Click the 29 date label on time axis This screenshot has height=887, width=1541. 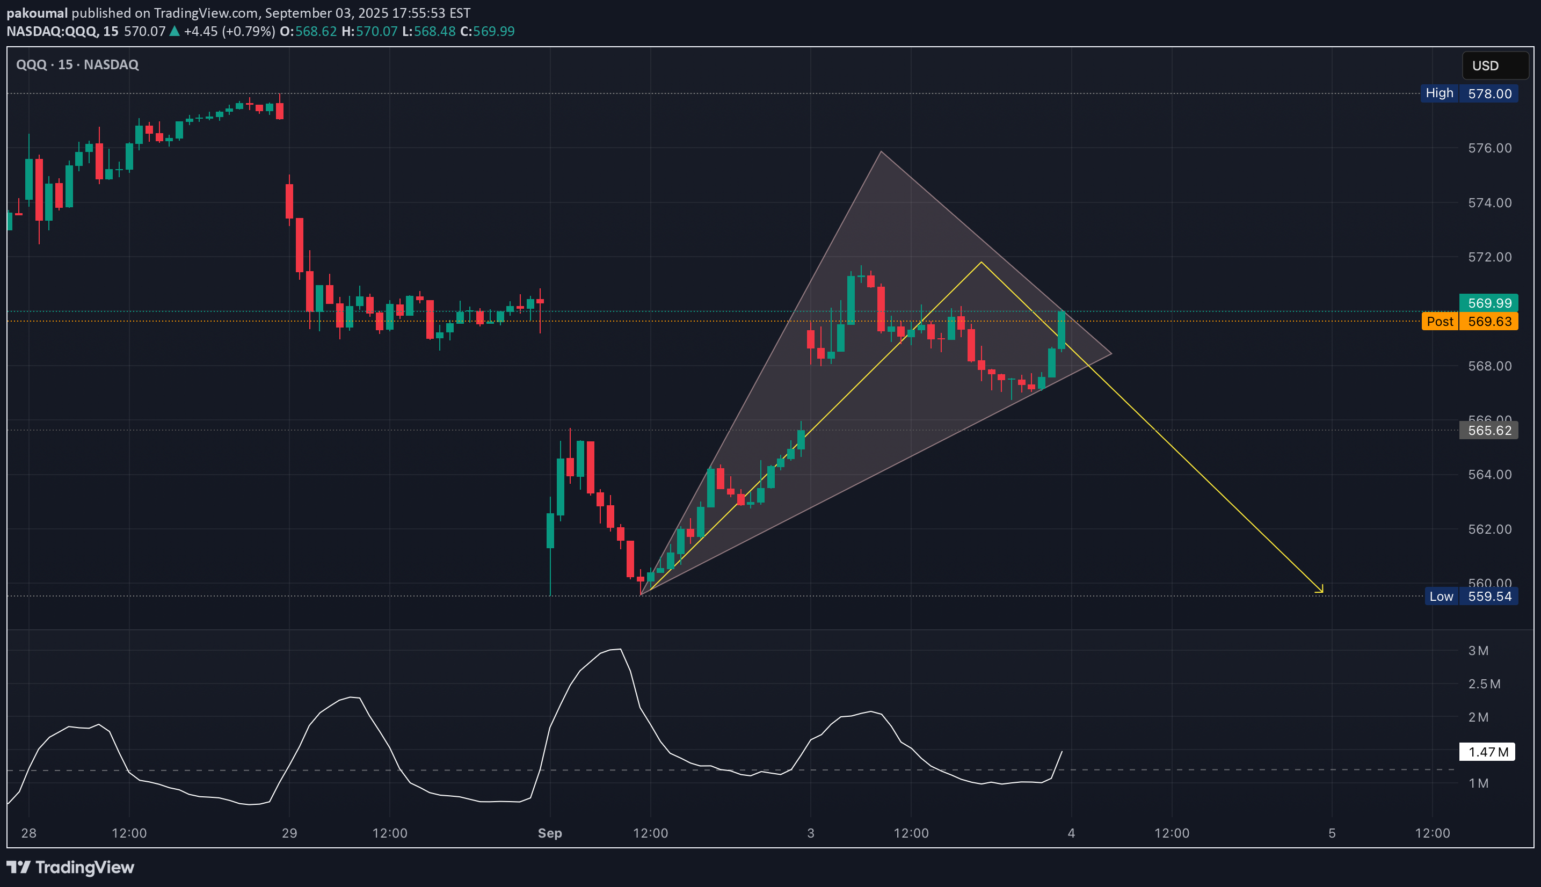289,833
